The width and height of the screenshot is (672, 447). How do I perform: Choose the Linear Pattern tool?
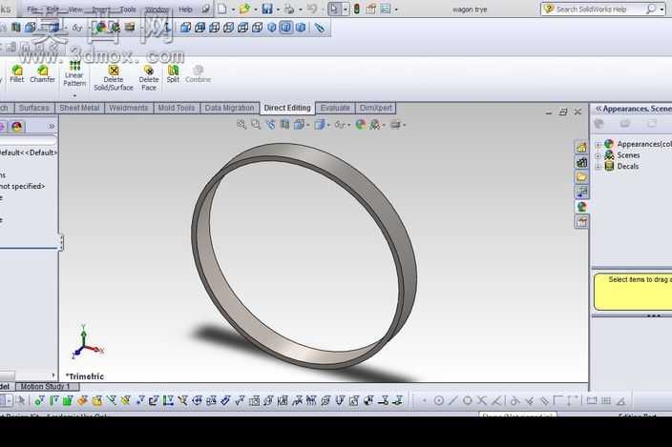[x=74, y=73]
